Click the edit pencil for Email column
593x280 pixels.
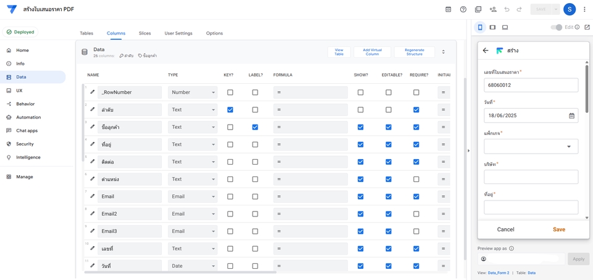(93, 196)
